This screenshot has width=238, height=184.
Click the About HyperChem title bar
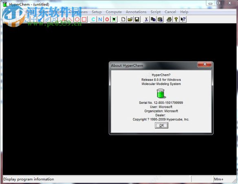click(153, 65)
